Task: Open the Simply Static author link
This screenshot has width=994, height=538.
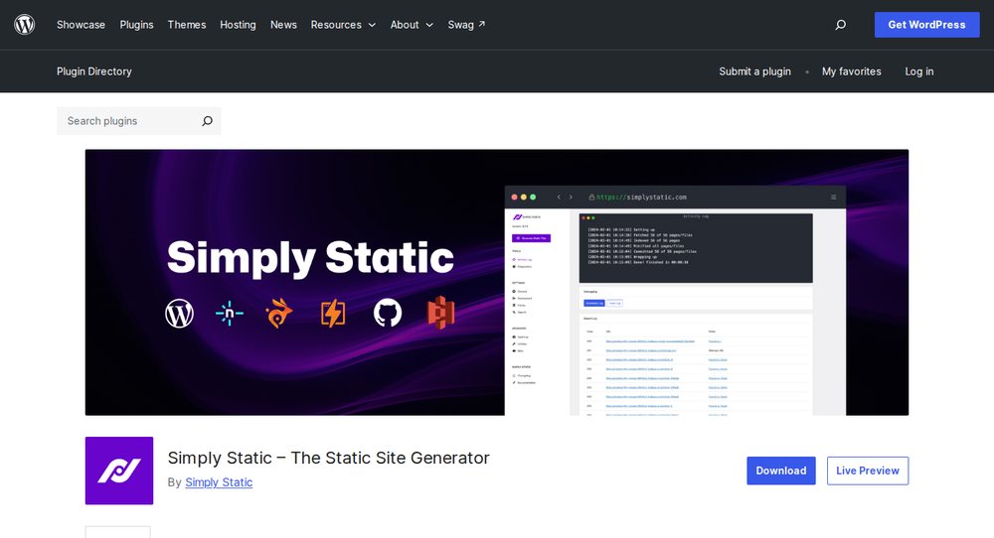Action: [219, 482]
